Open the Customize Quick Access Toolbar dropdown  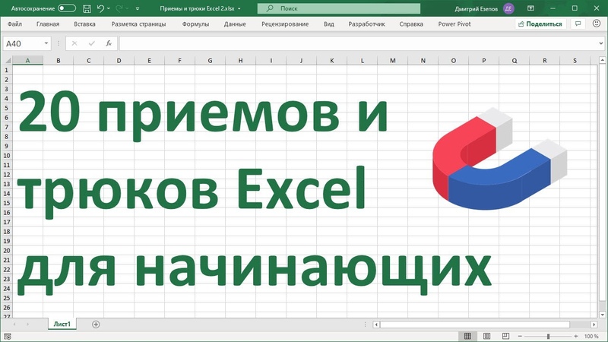[x=138, y=8]
